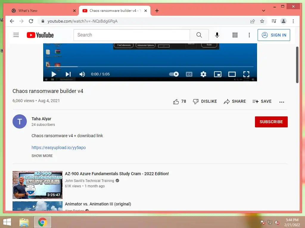The width and height of the screenshot is (305, 228).
Task: Open AZ-900 Study Cram video thumbnail
Action: (38, 185)
